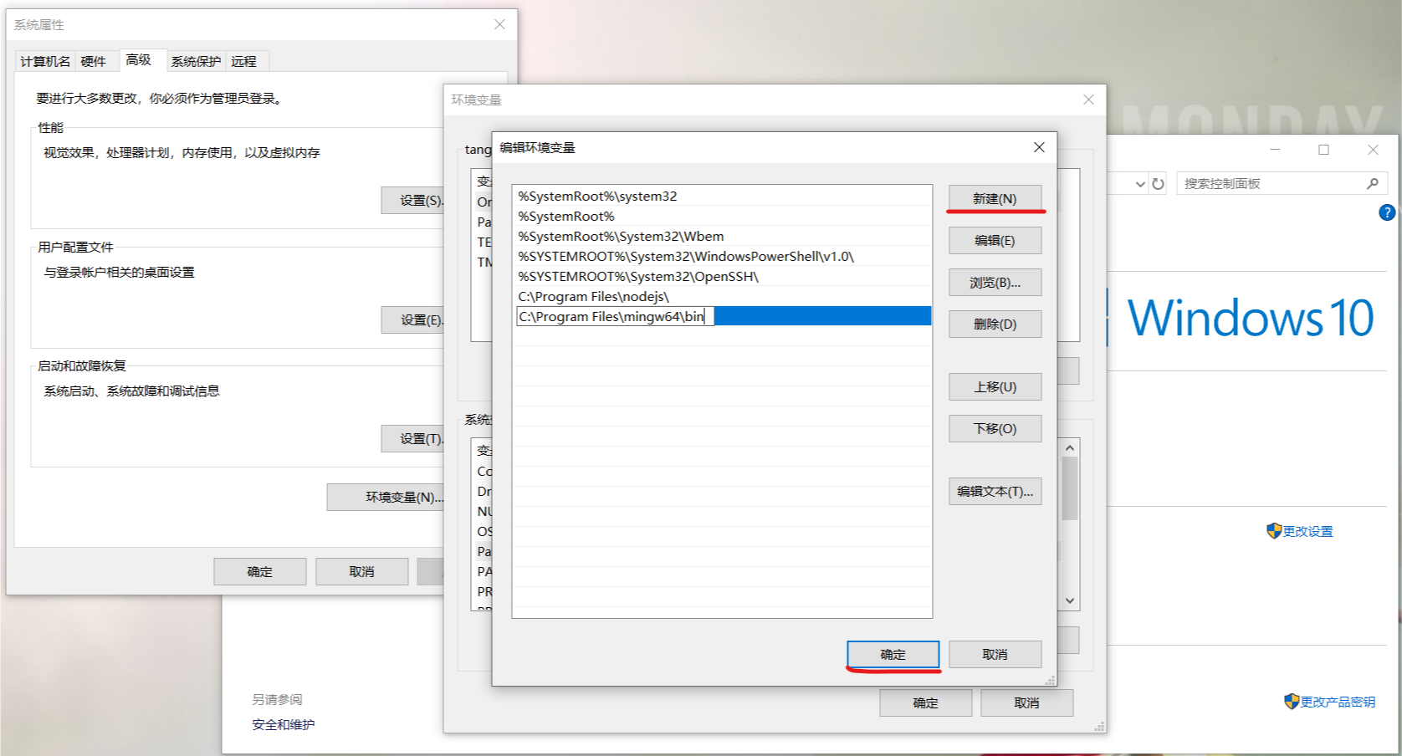Click 取消 in 系统属性 window

pos(361,571)
